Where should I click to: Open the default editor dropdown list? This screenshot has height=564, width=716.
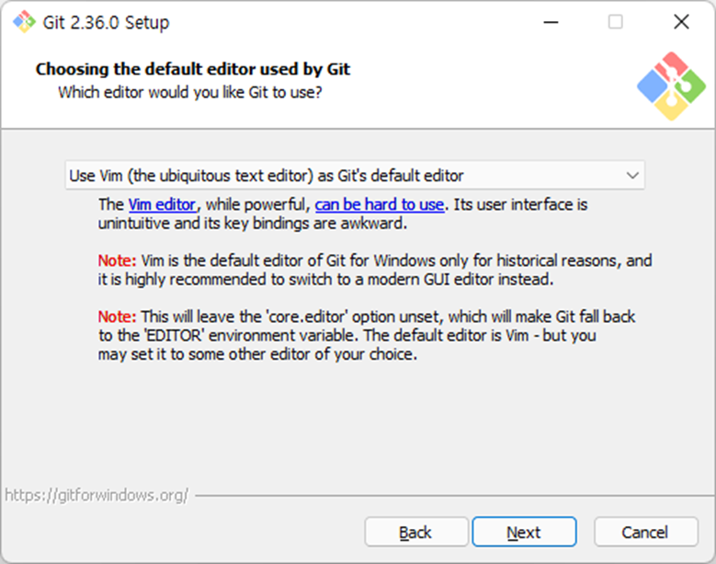[355, 175]
